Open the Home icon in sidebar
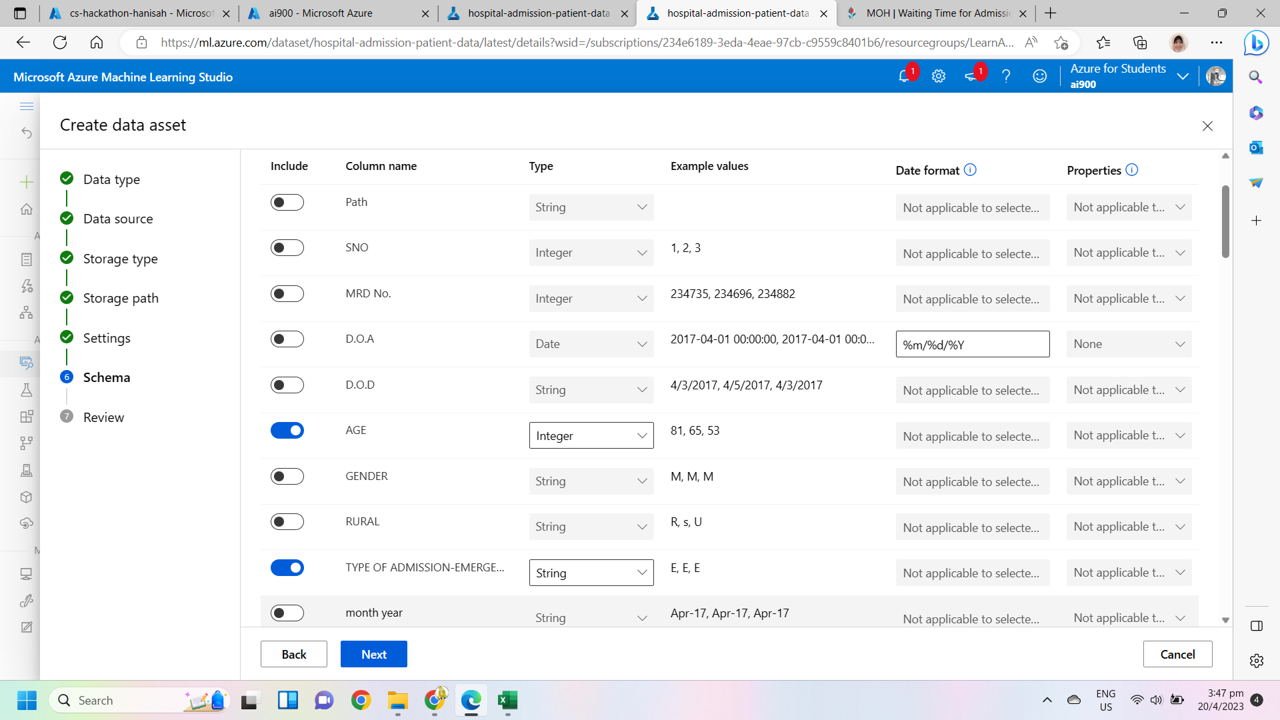Screen dimensions: 1280x720 click(27, 209)
